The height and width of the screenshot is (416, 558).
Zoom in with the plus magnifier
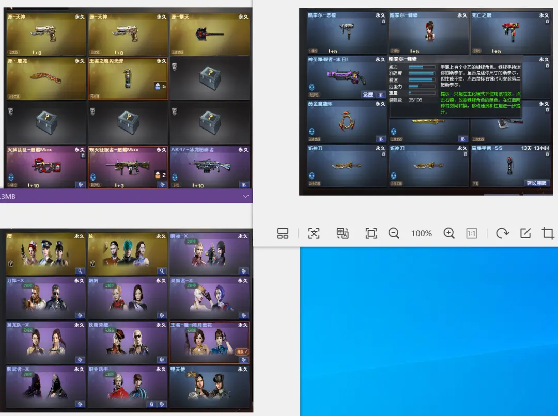pyautogui.click(x=449, y=233)
